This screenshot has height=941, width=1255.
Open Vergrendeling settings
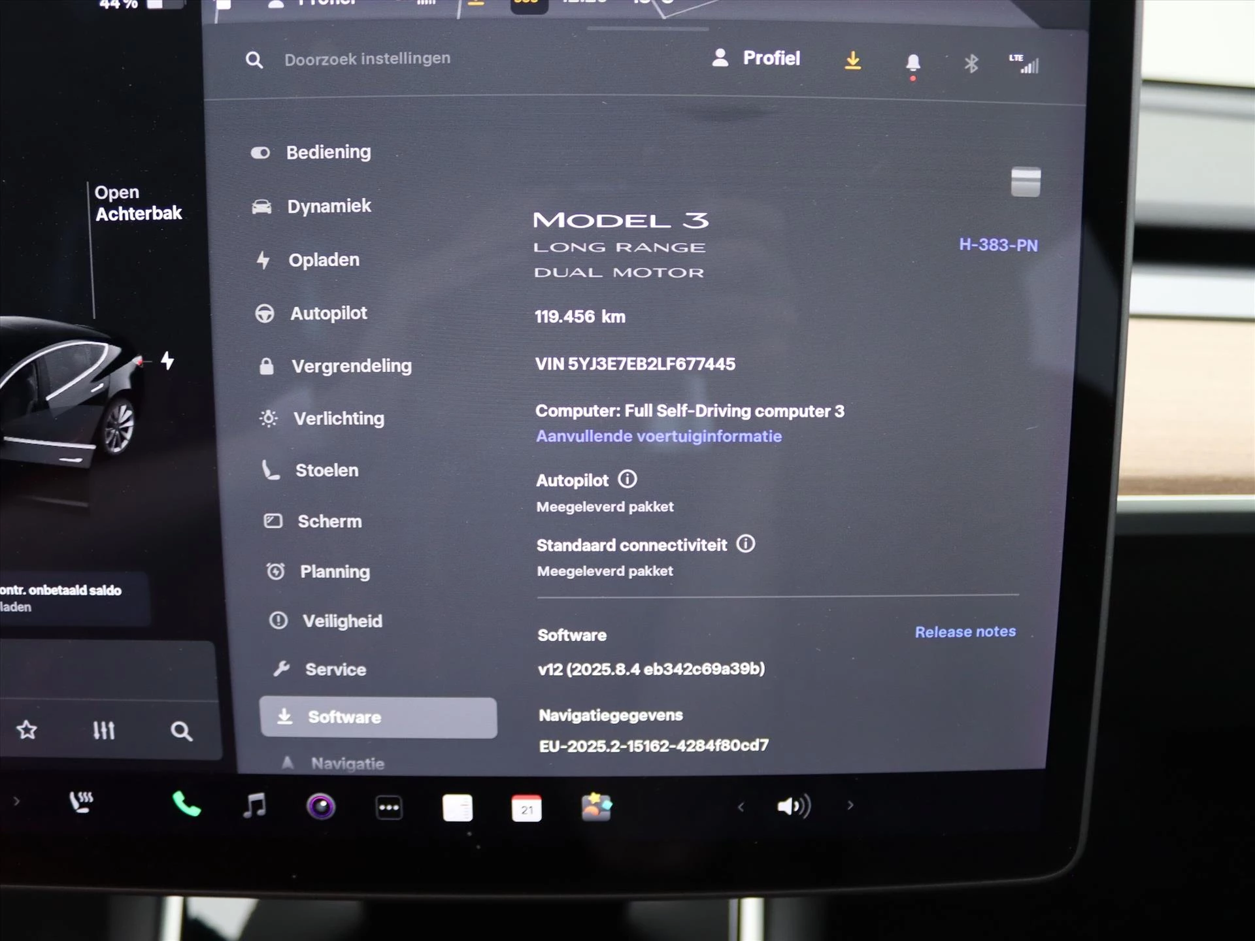335,366
